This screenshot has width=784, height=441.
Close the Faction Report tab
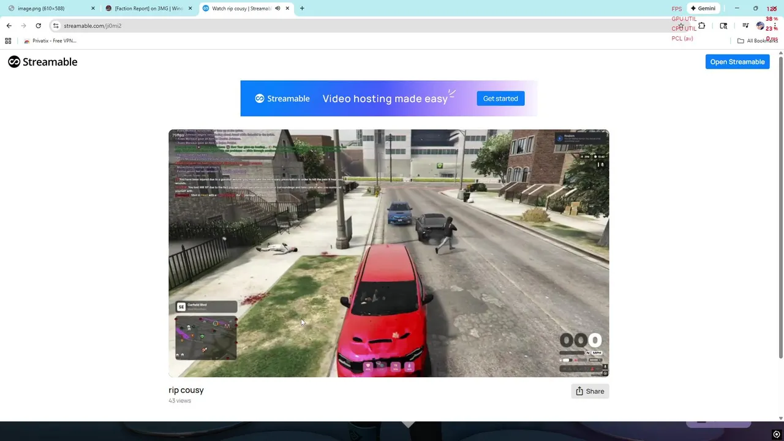(190, 9)
